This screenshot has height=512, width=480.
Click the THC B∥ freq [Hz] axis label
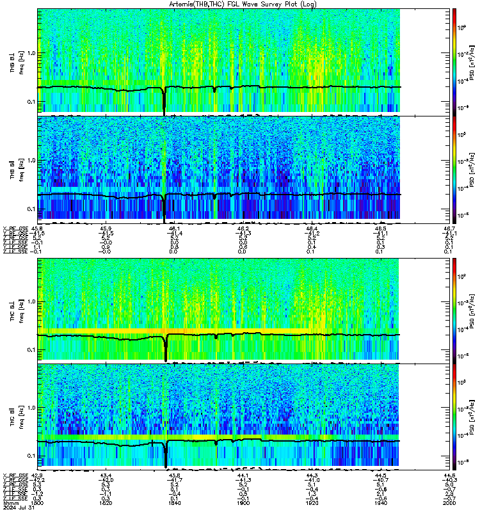(17, 417)
